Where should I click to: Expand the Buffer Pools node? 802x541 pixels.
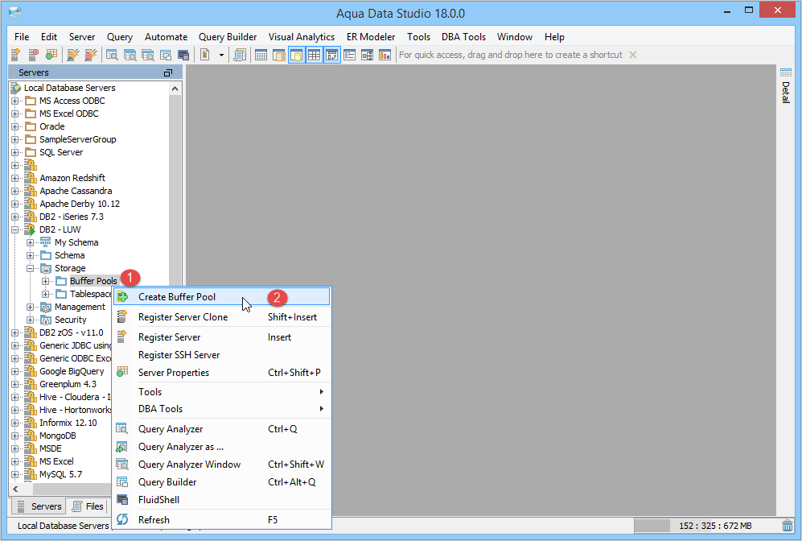point(46,281)
